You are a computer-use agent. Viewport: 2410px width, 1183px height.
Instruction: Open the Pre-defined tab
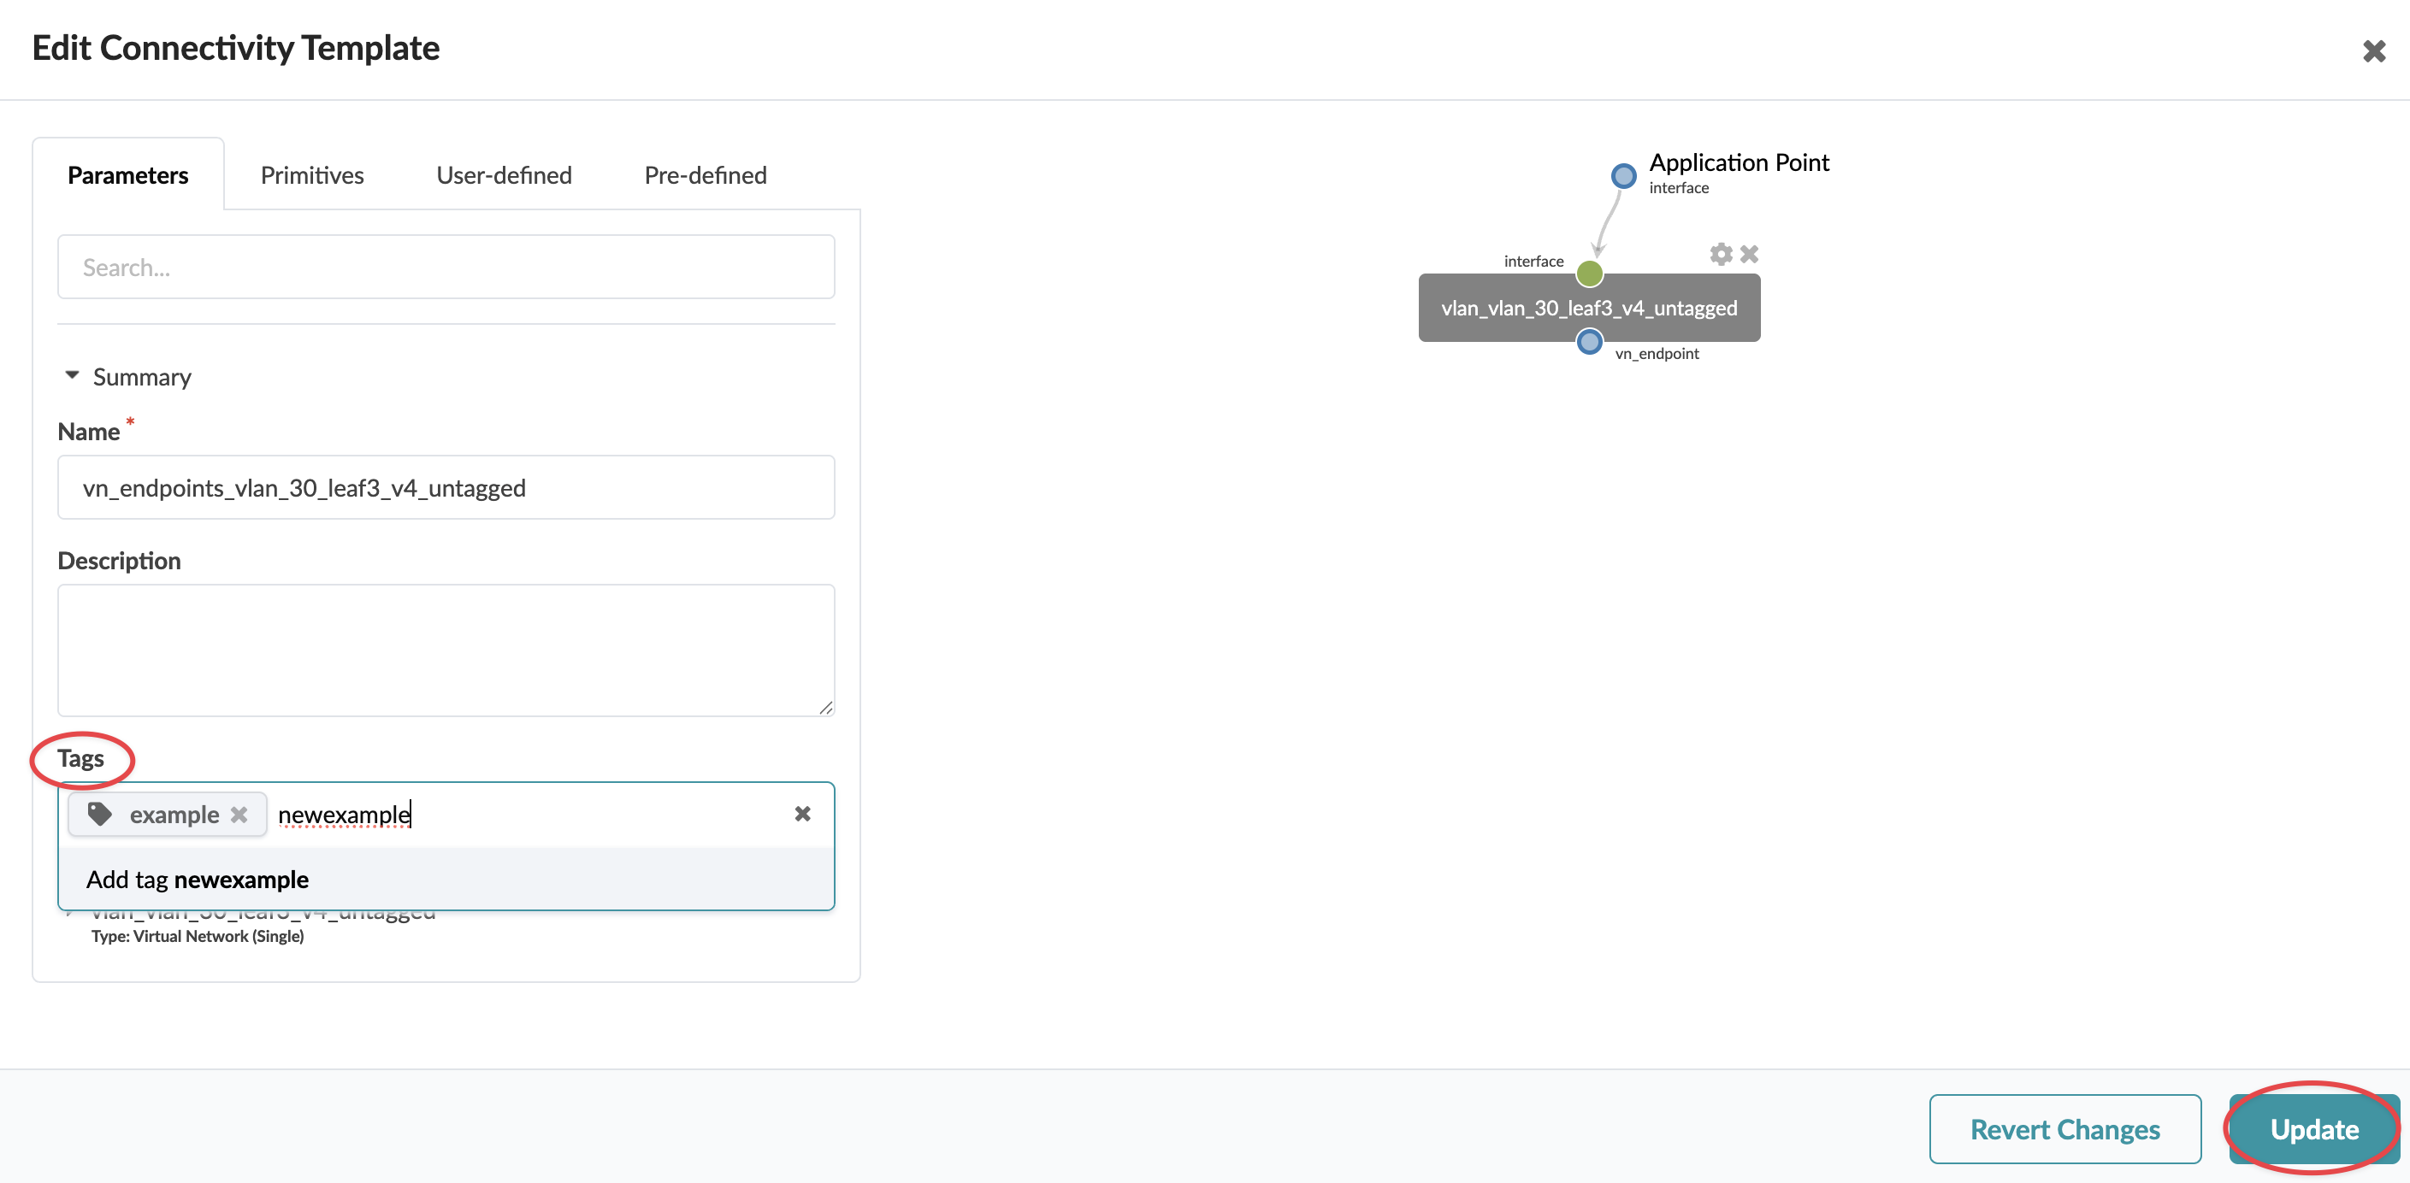tap(705, 175)
